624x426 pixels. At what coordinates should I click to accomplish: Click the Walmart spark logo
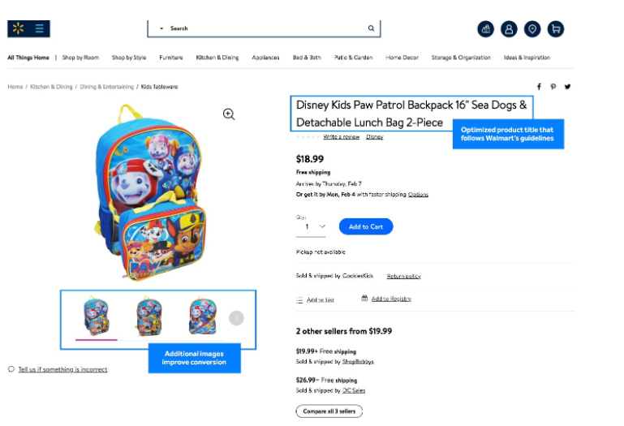pyautogui.click(x=18, y=28)
